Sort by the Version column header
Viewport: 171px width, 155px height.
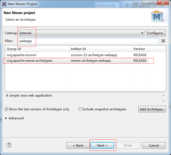140,49
